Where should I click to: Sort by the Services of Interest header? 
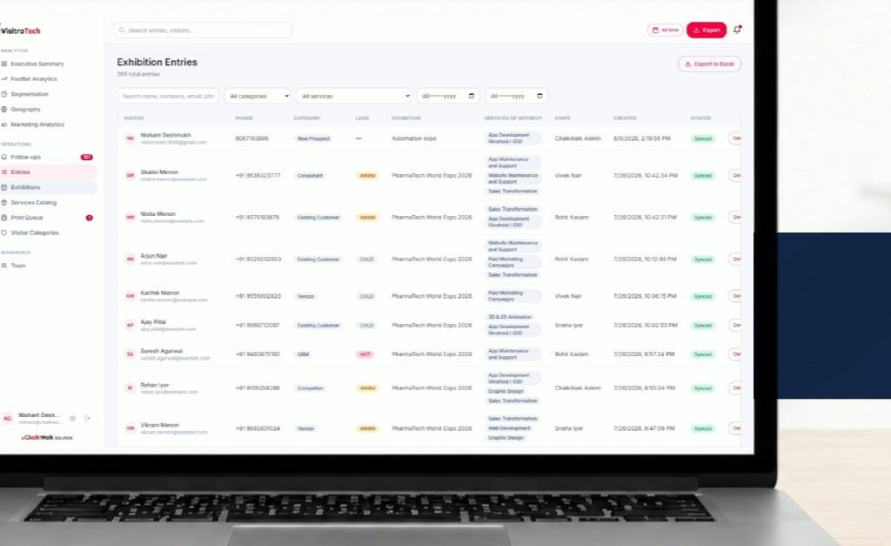pyautogui.click(x=513, y=118)
